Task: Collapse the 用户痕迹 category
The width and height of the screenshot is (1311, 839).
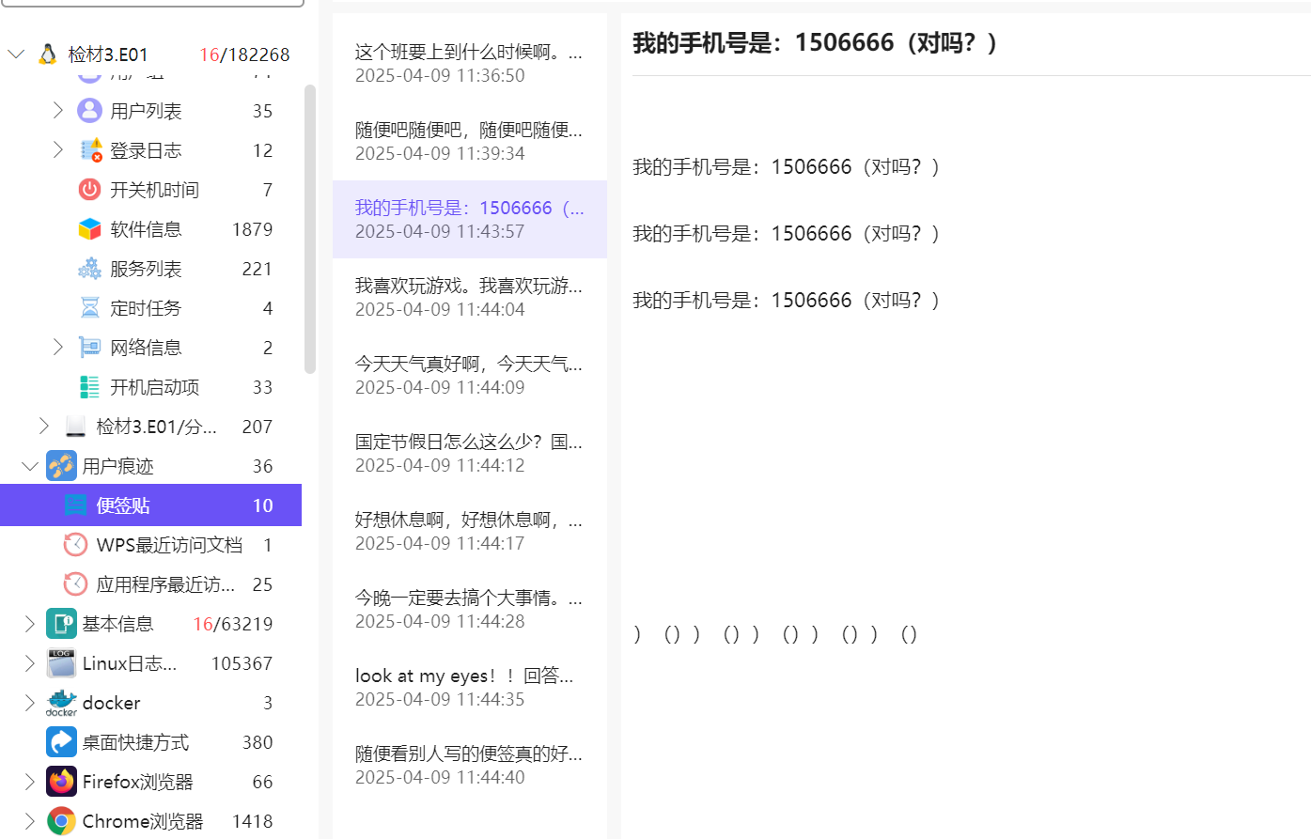Action: [29, 465]
